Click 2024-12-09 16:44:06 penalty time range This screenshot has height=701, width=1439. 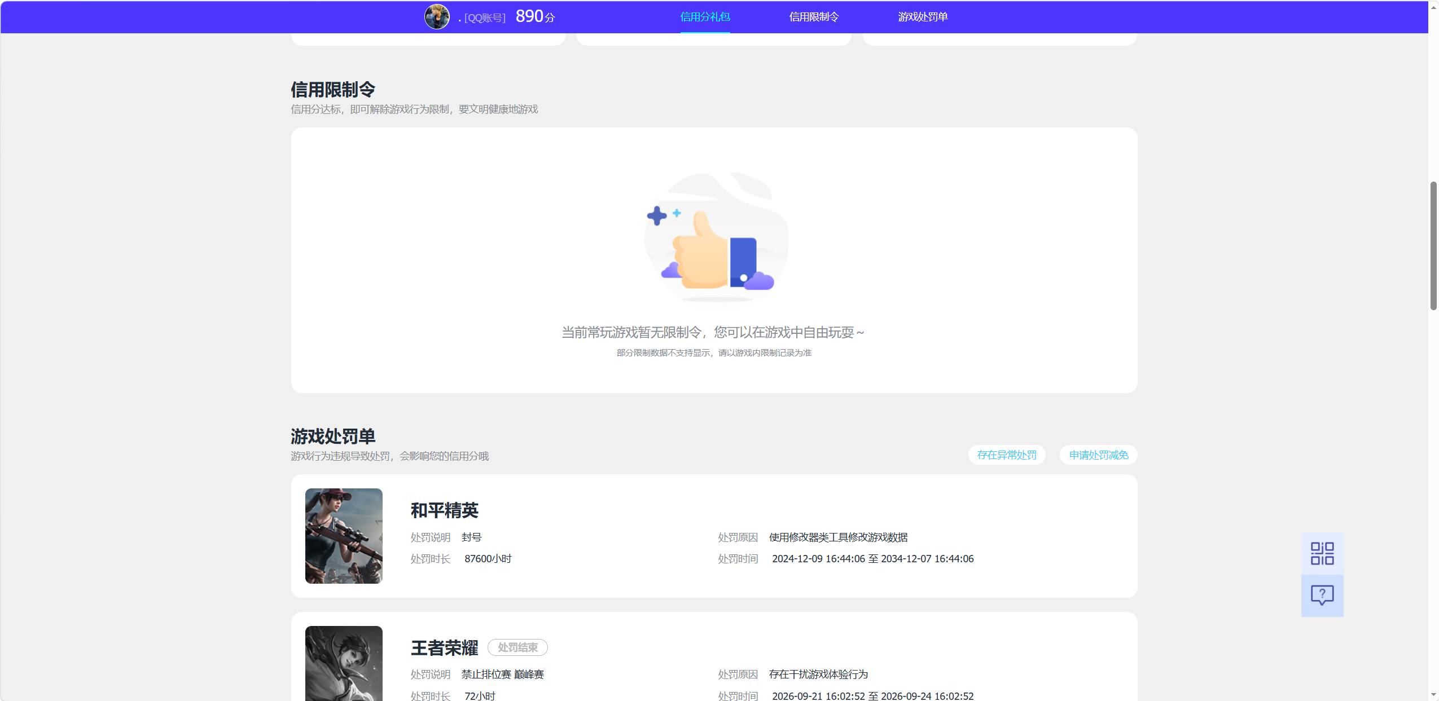(872, 559)
